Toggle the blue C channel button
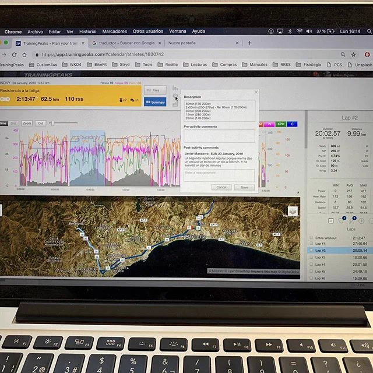 (x=292, y=124)
